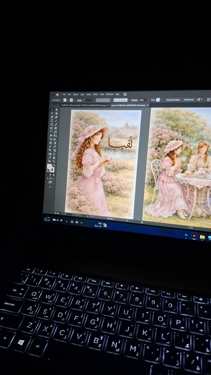The image size is (211, 375).
Task: Select the Perspective Grid tool
Action: coord(55,139)
